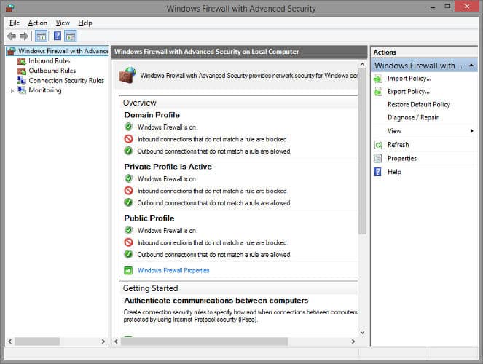The height and width of the screenshot is (364, 483).
Task: Select the Windows Firewall with Advanced Security tree root
Action: click(58, 51)
